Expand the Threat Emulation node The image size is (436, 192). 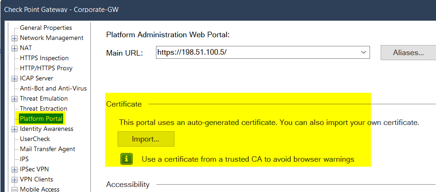[14, 99]
